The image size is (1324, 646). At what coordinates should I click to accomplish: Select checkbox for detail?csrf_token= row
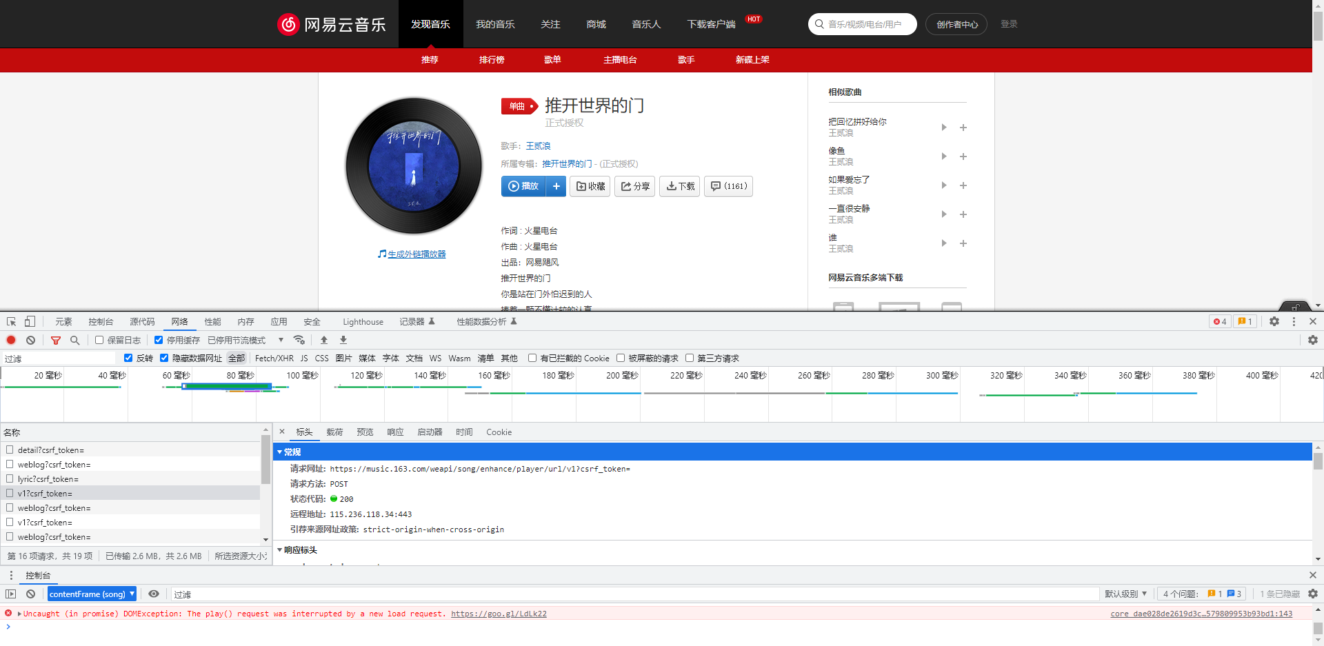[10, 450]
